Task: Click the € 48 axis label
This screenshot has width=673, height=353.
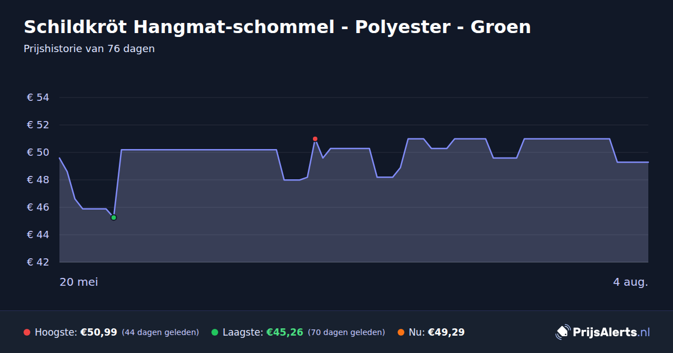Action: [x=38, y=180]
